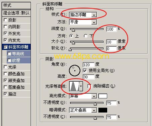152x126 pixels.
Task: Select 混合选项:默认 blending options entry
Action: [16, 13]
